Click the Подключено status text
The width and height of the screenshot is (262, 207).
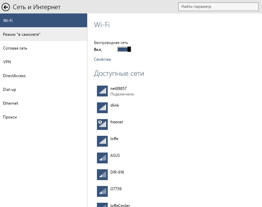(122, 94)
